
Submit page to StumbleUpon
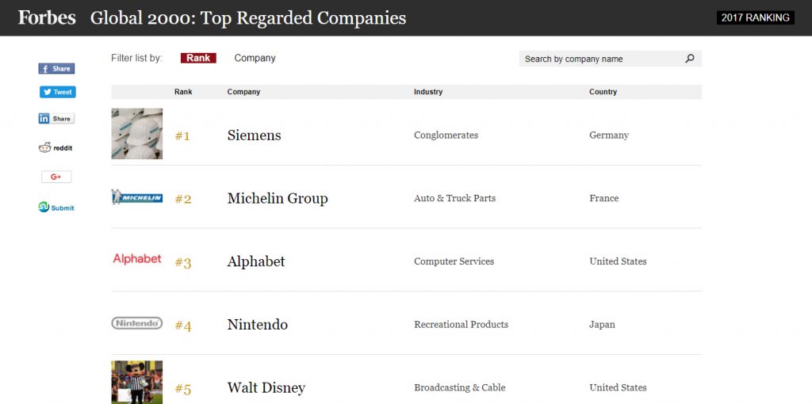tap(56, 208)
